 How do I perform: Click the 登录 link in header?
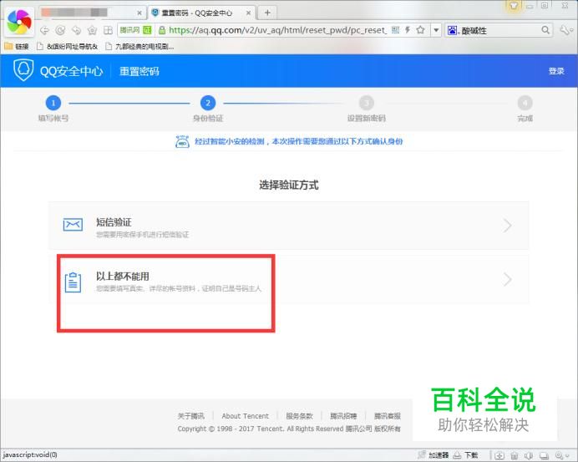point(556,71)
